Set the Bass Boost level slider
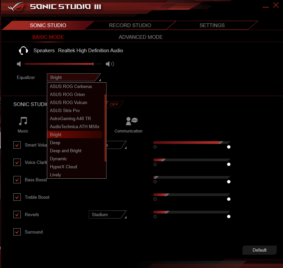283x268 pixels. click(192, 177)
